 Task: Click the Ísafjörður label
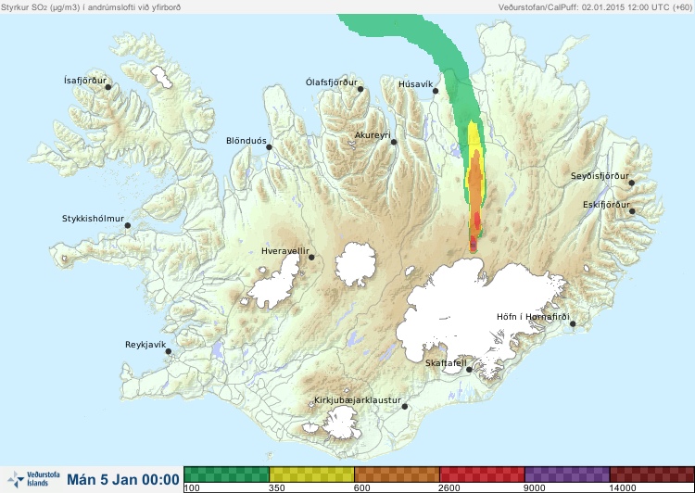click(85, 81)
